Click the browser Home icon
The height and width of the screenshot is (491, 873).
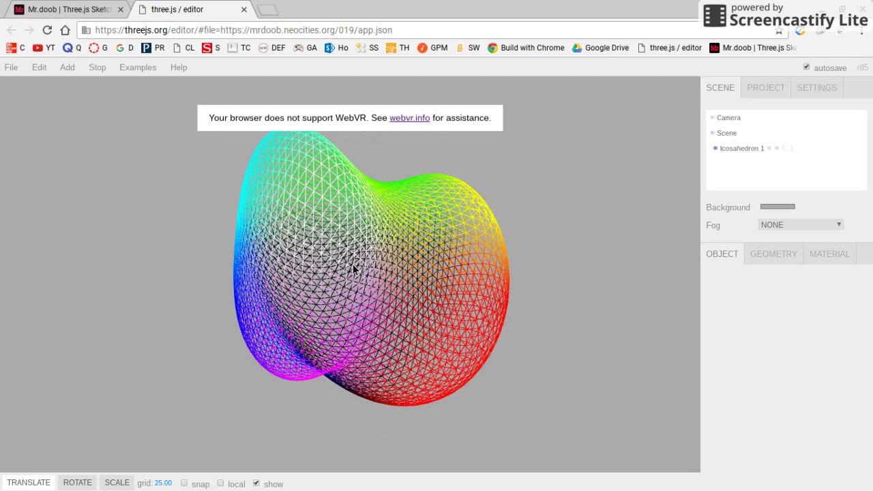click(65, 30)
